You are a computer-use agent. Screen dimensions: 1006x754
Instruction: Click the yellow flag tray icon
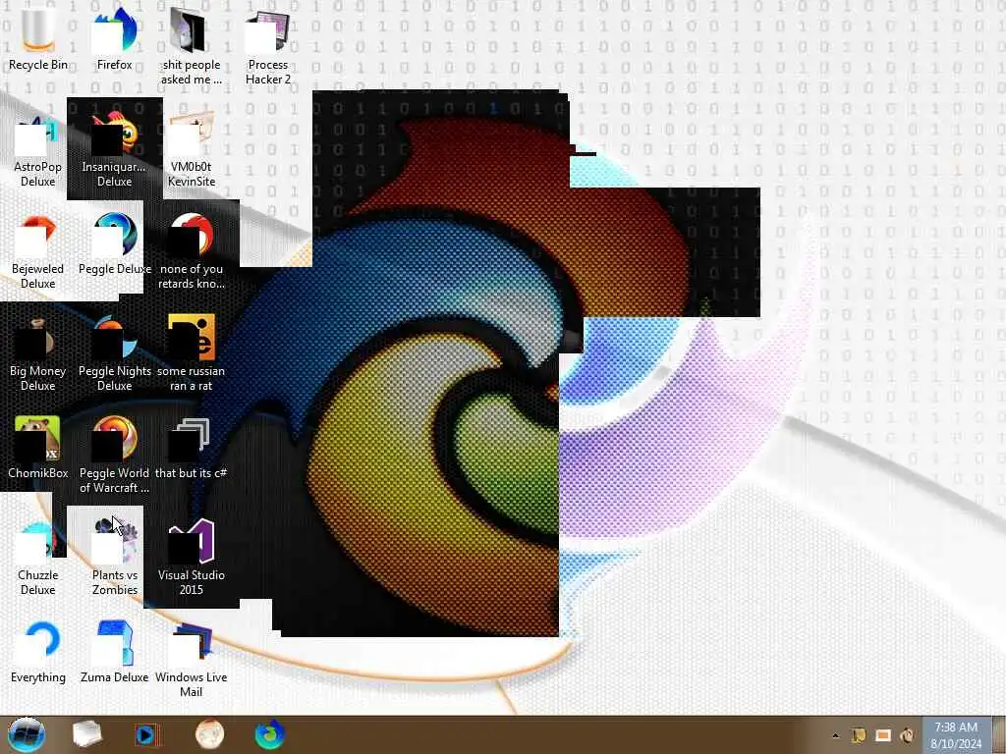[x=859, y=735]
